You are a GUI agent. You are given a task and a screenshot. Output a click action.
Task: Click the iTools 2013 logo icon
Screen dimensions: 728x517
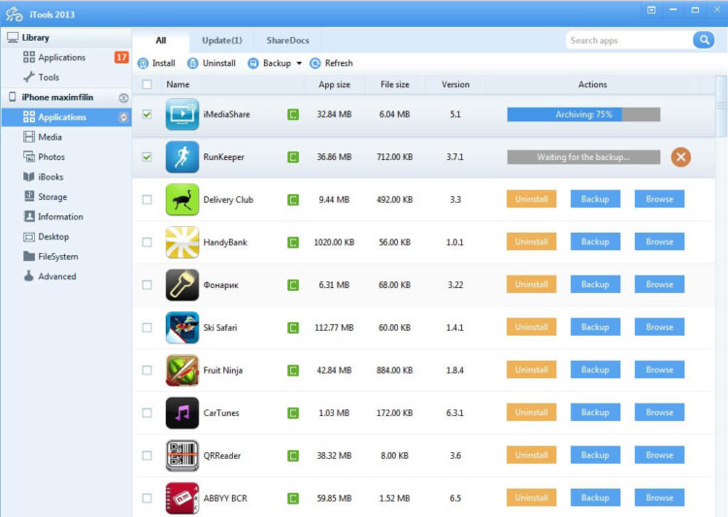tap(14, 15)
